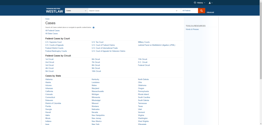This screenshot has width=262, height=125.
Task: Open Words & Phrases in Tools & Resources
Action: [192, 29]
